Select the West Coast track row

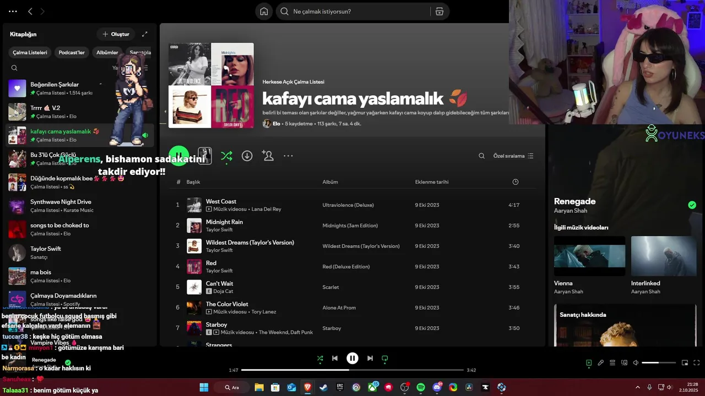pos(352,205)
